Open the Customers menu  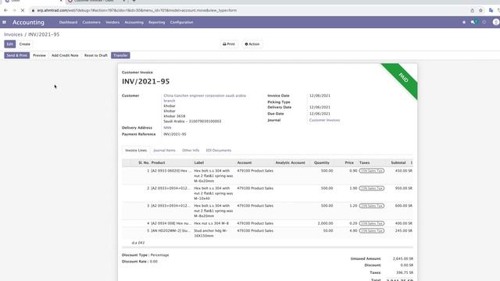91,23
